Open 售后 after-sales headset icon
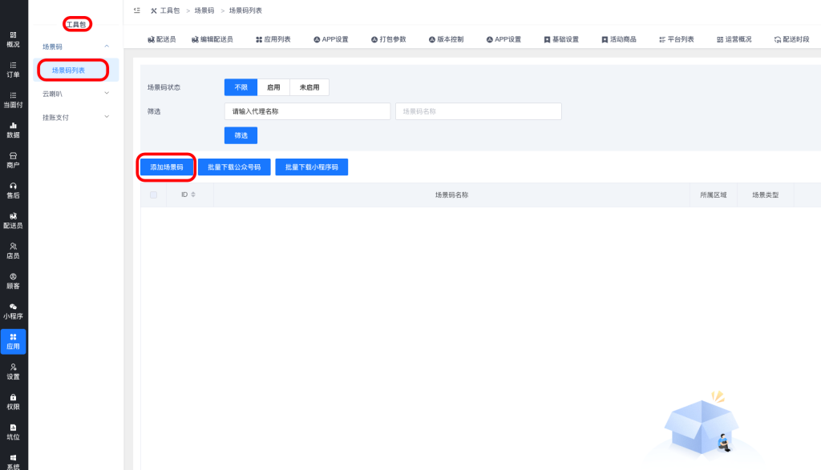 click(x=13, y=191)
